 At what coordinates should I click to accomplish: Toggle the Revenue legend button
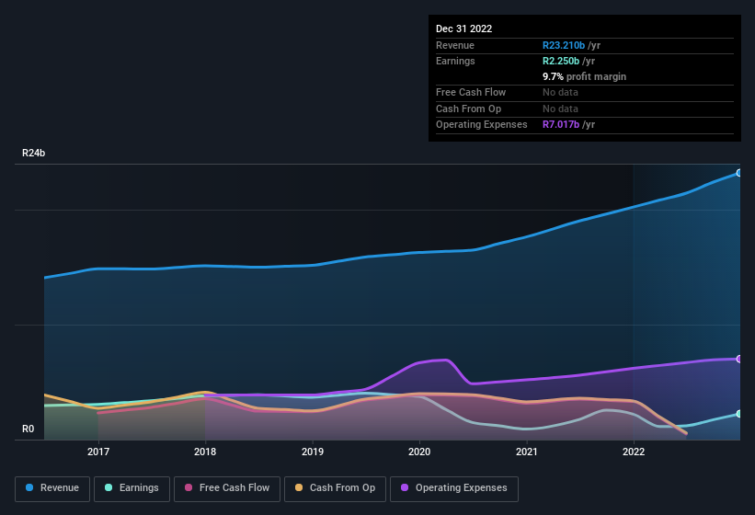coord(52,488)
